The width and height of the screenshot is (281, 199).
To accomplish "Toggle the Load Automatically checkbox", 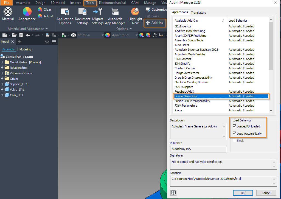I will (x=234, y=133).
